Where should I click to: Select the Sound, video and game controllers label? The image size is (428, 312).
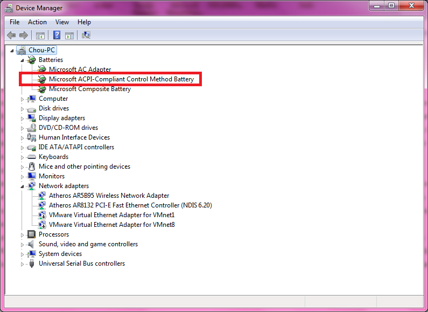click(x=88, y=244)
